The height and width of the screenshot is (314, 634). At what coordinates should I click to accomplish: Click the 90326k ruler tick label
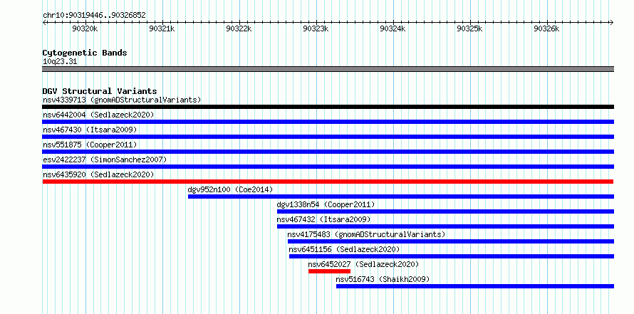click(x=546, y=28)
